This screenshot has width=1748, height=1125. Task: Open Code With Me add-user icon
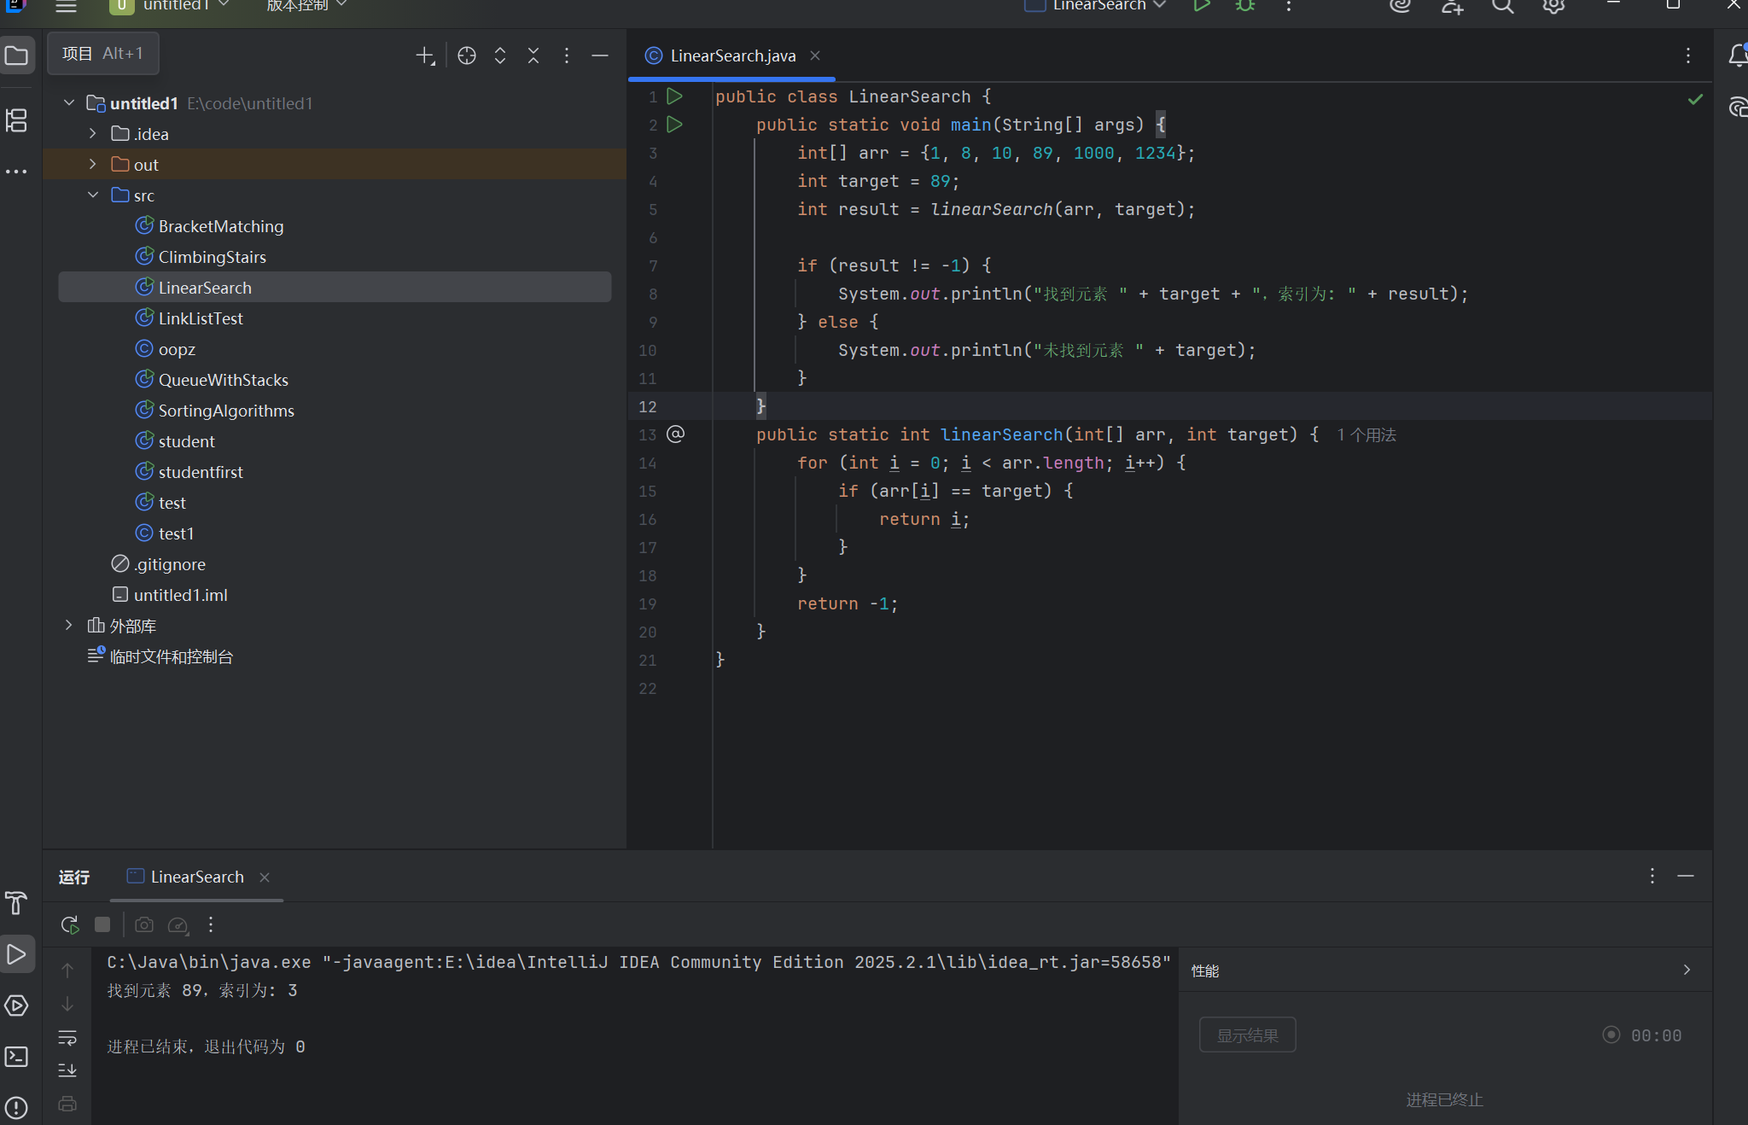[1452, 6]
